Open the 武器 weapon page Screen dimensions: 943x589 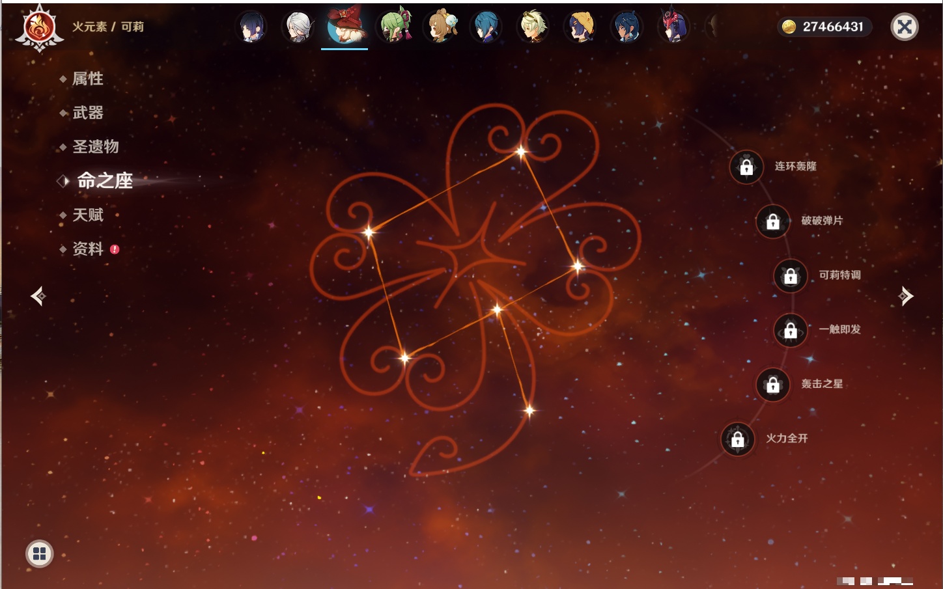pos(88,113)
